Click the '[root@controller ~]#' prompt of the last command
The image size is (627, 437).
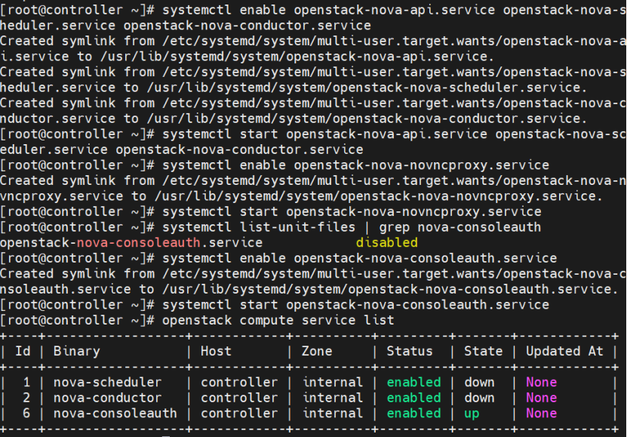point(78,320)
